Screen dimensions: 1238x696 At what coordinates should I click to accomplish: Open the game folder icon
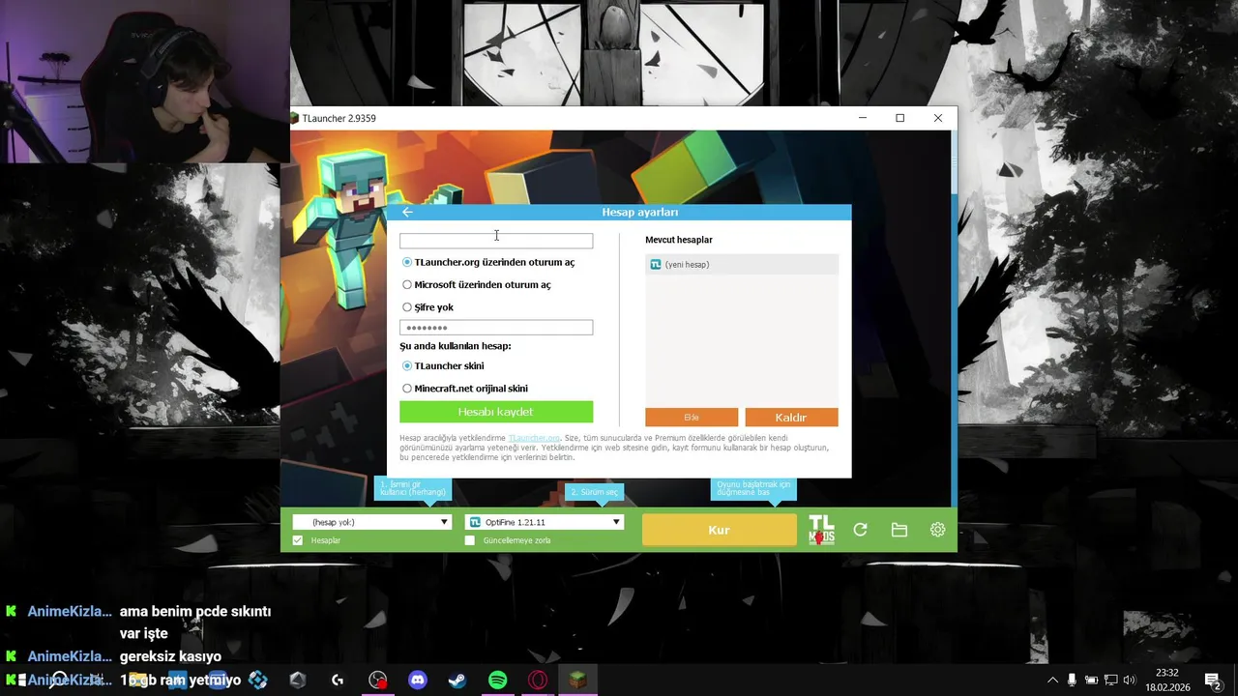tap(899, 530)
